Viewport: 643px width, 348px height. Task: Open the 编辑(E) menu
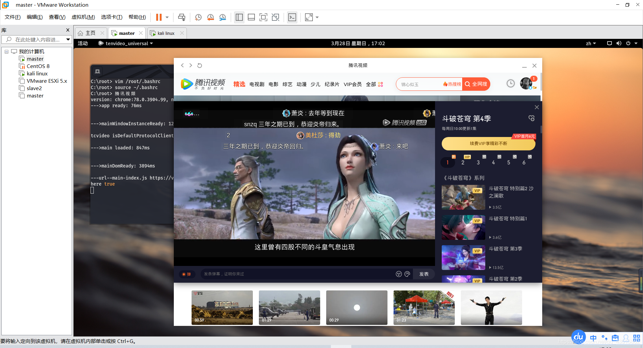point(34,17)
